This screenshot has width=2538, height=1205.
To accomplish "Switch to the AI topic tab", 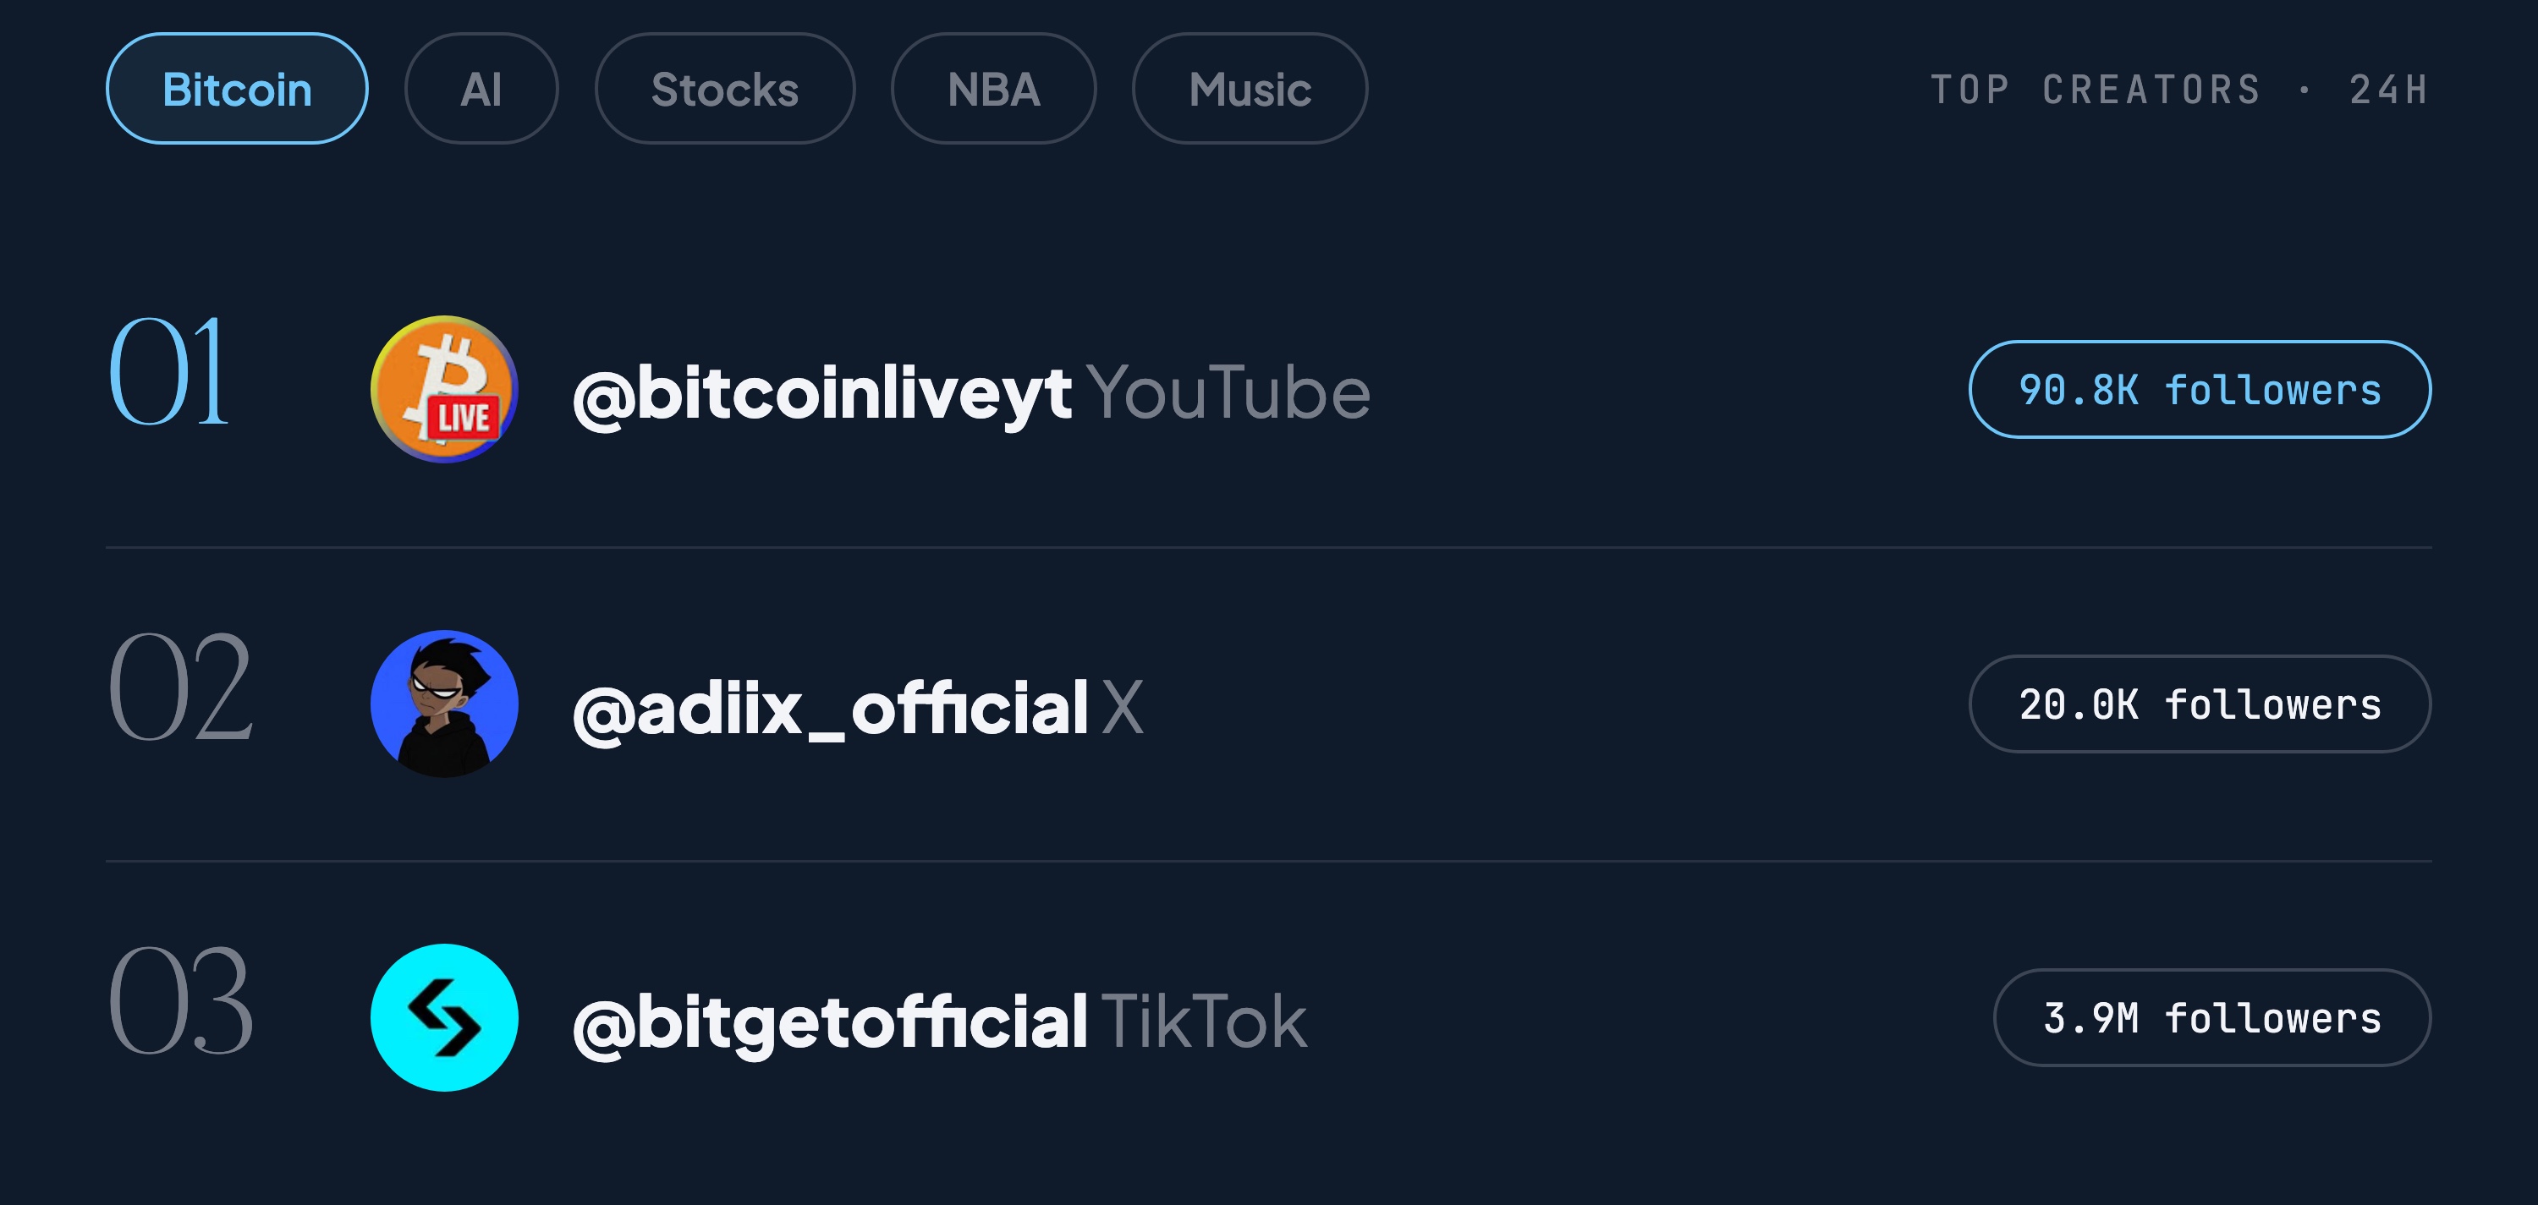I will (481, 89).
